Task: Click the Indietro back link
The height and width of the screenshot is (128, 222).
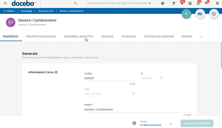Action: 9,11
